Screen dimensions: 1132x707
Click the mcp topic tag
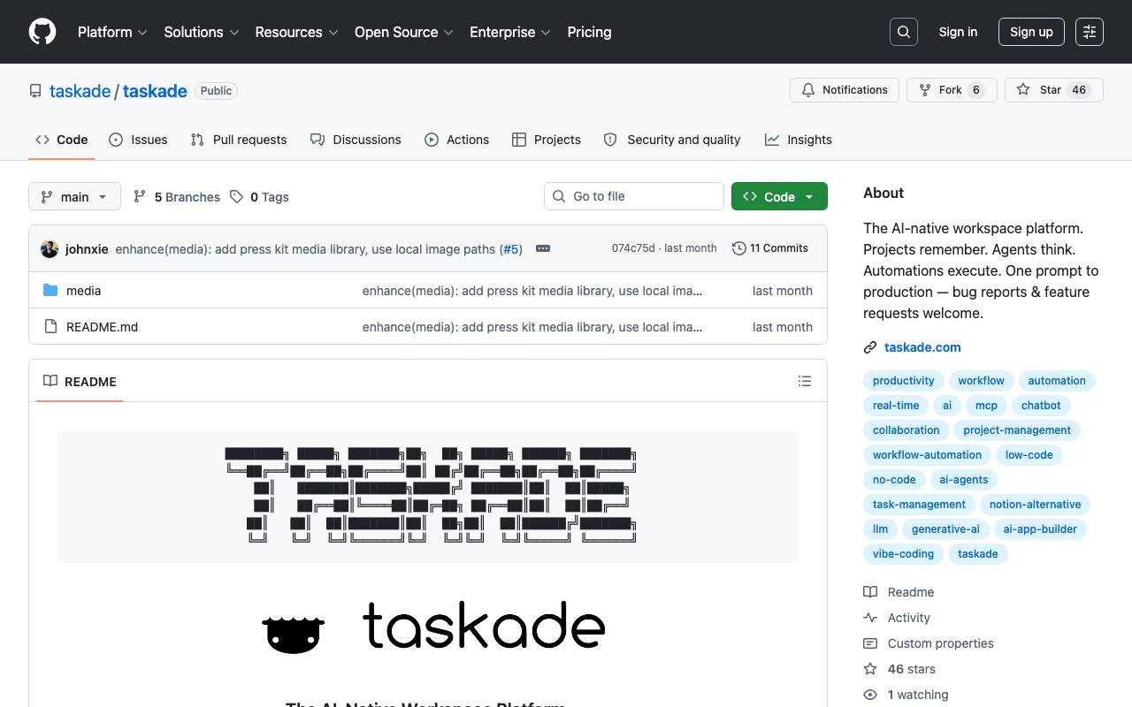[x=986, y=406]
